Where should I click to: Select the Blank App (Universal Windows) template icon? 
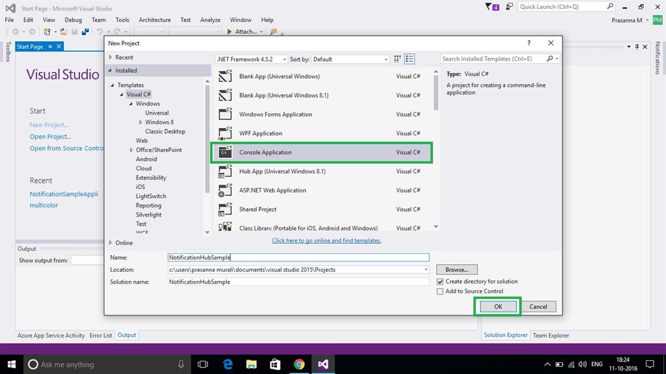coord(225,76)
